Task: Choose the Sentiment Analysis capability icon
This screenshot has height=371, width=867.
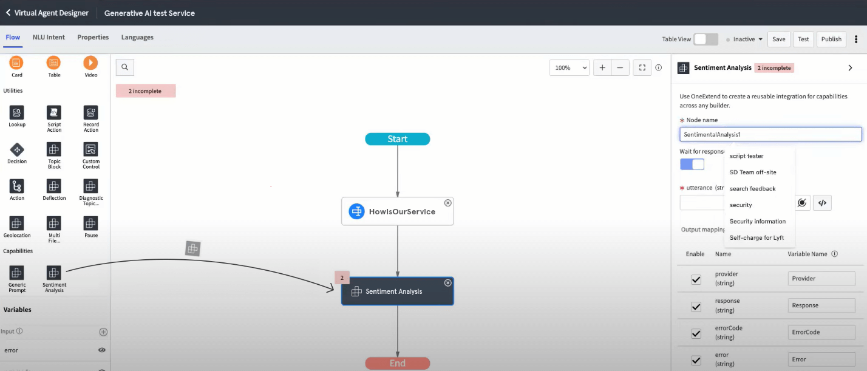Action: [54, 273]
